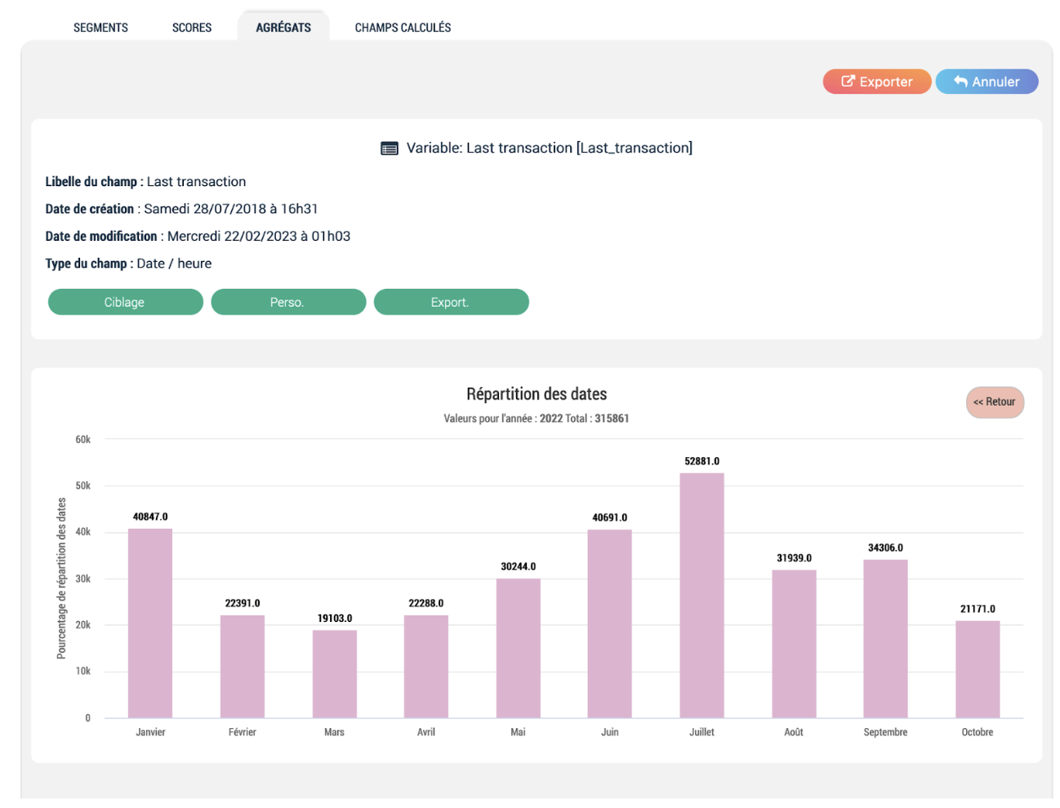The width and height of the screenshot is (1060, 808).
Task: Click the 19103.0 value label
Action: click(335, 618)
